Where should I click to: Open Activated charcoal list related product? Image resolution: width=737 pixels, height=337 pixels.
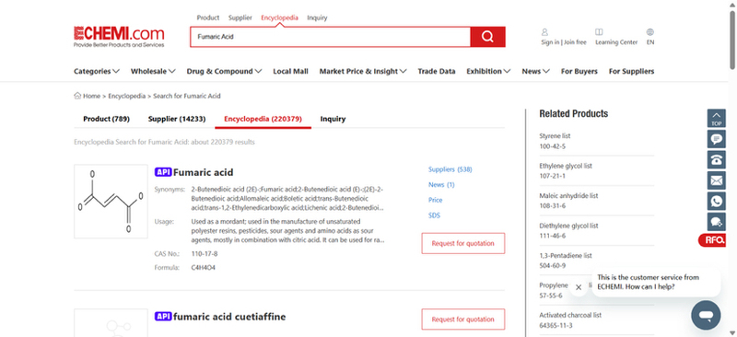point(570,316)
